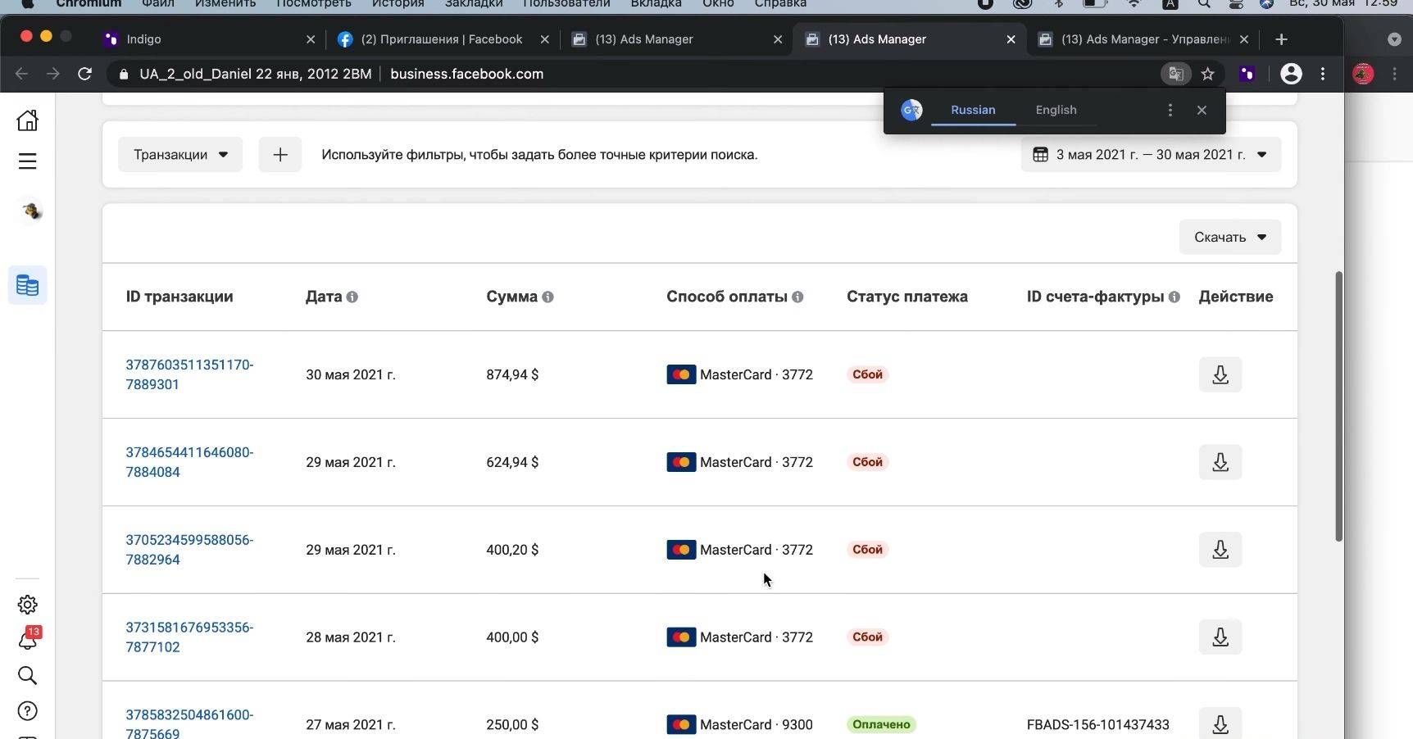Open the settings gear in the sidebar
The height and width of the screenshot is (739, 1413).
point(27,605)
